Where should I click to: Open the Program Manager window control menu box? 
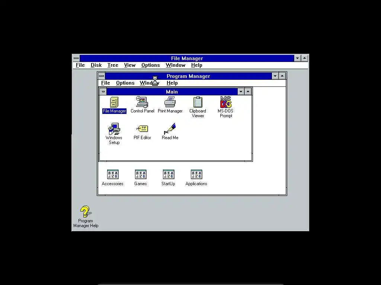click(102, 76)
